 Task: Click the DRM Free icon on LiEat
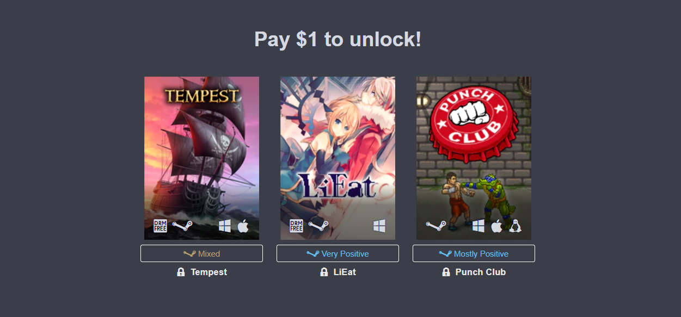click(296, 226)
